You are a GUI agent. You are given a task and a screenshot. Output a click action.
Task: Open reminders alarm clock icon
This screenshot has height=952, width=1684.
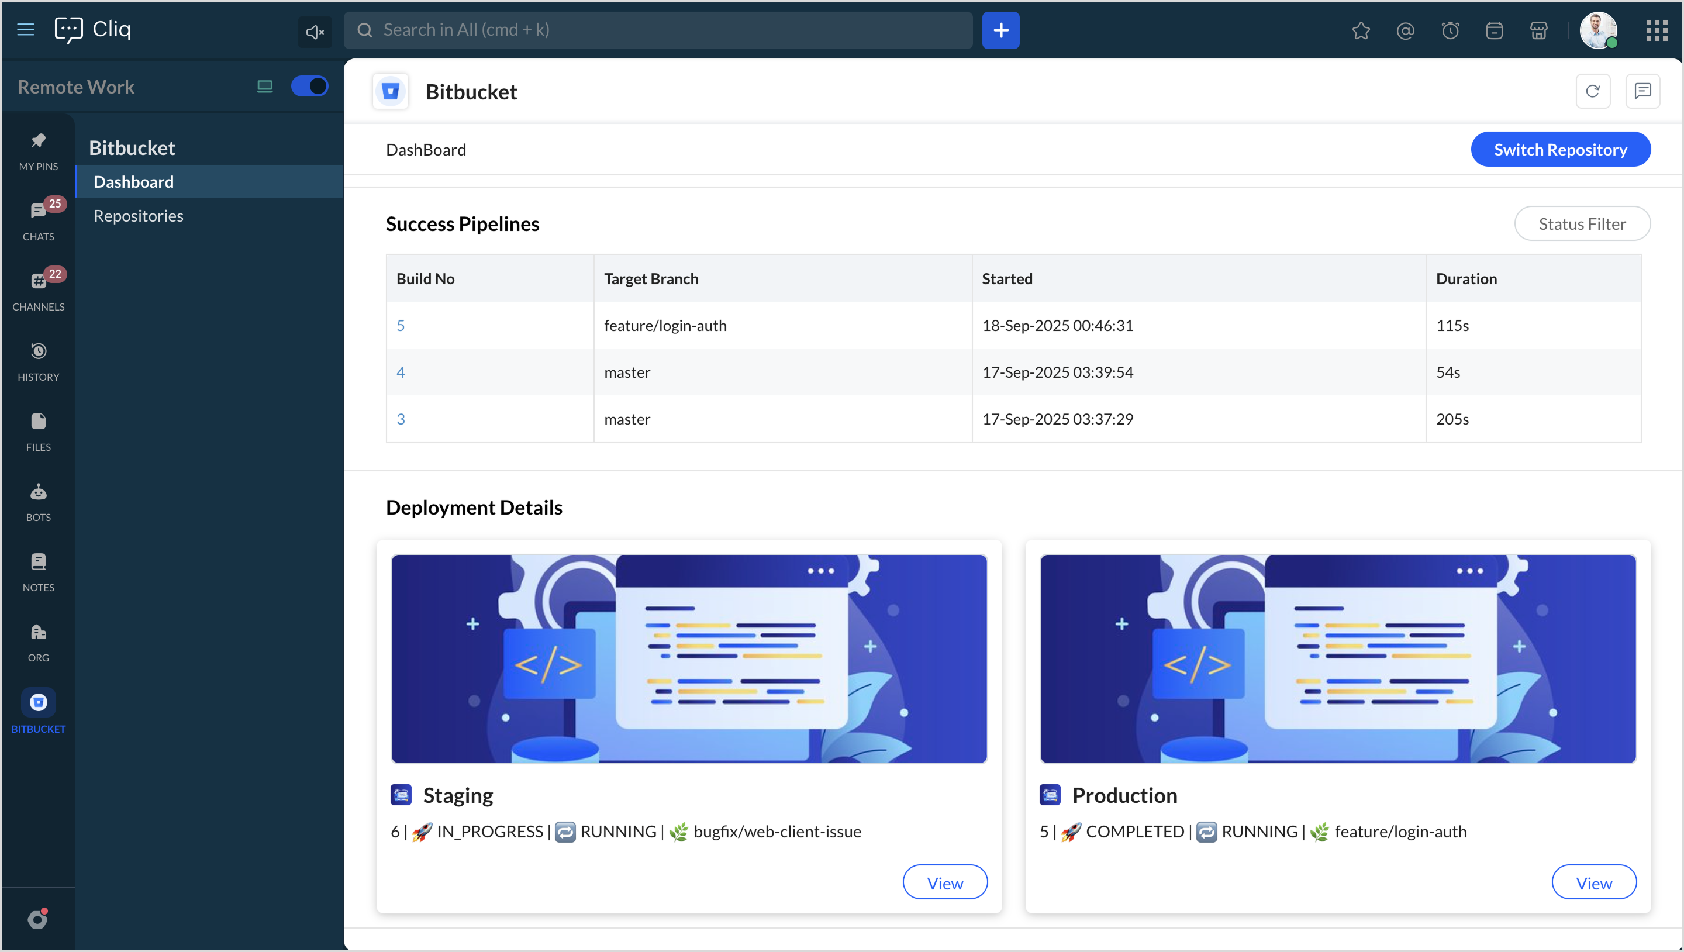[x=1450, y=31]
